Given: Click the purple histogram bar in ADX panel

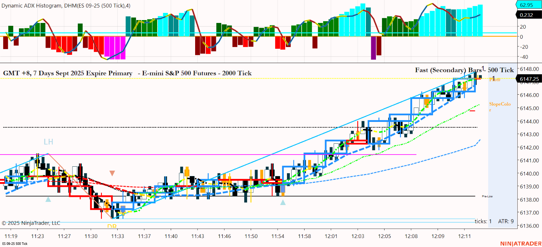Looking at the screenshot, I should point(373,47).
